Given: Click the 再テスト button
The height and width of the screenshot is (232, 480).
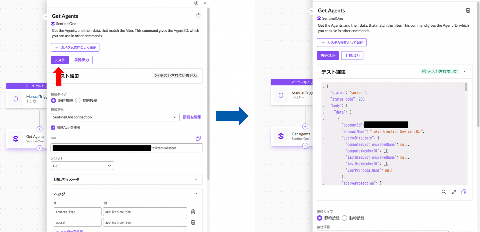Looking at the screenshot, I should [x=328, y=56].
